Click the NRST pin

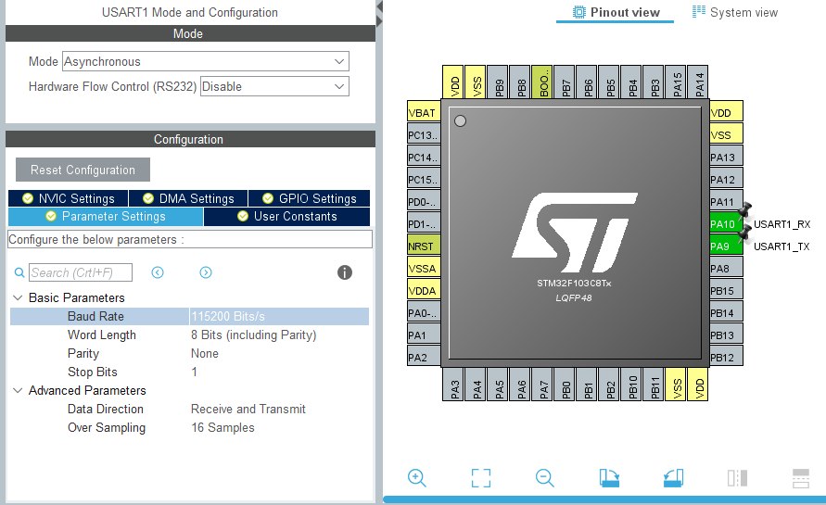[424, 246]
